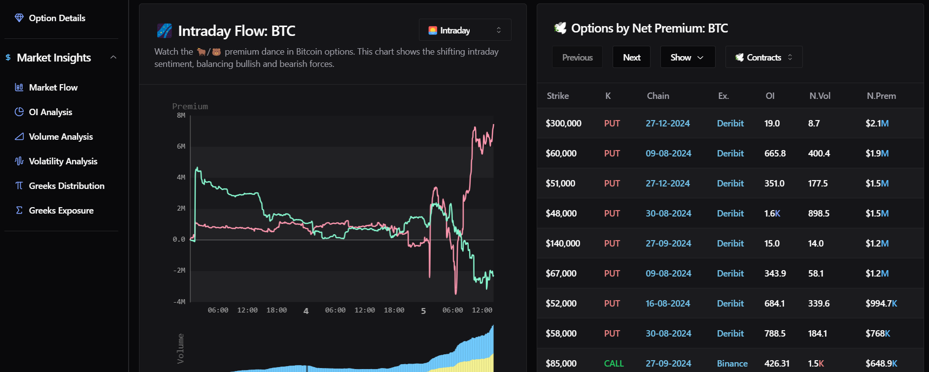This screenshot has height=372, width=929.
Task: Click the Volatility Analysis waveform icon
Action: tap(19, 161)
